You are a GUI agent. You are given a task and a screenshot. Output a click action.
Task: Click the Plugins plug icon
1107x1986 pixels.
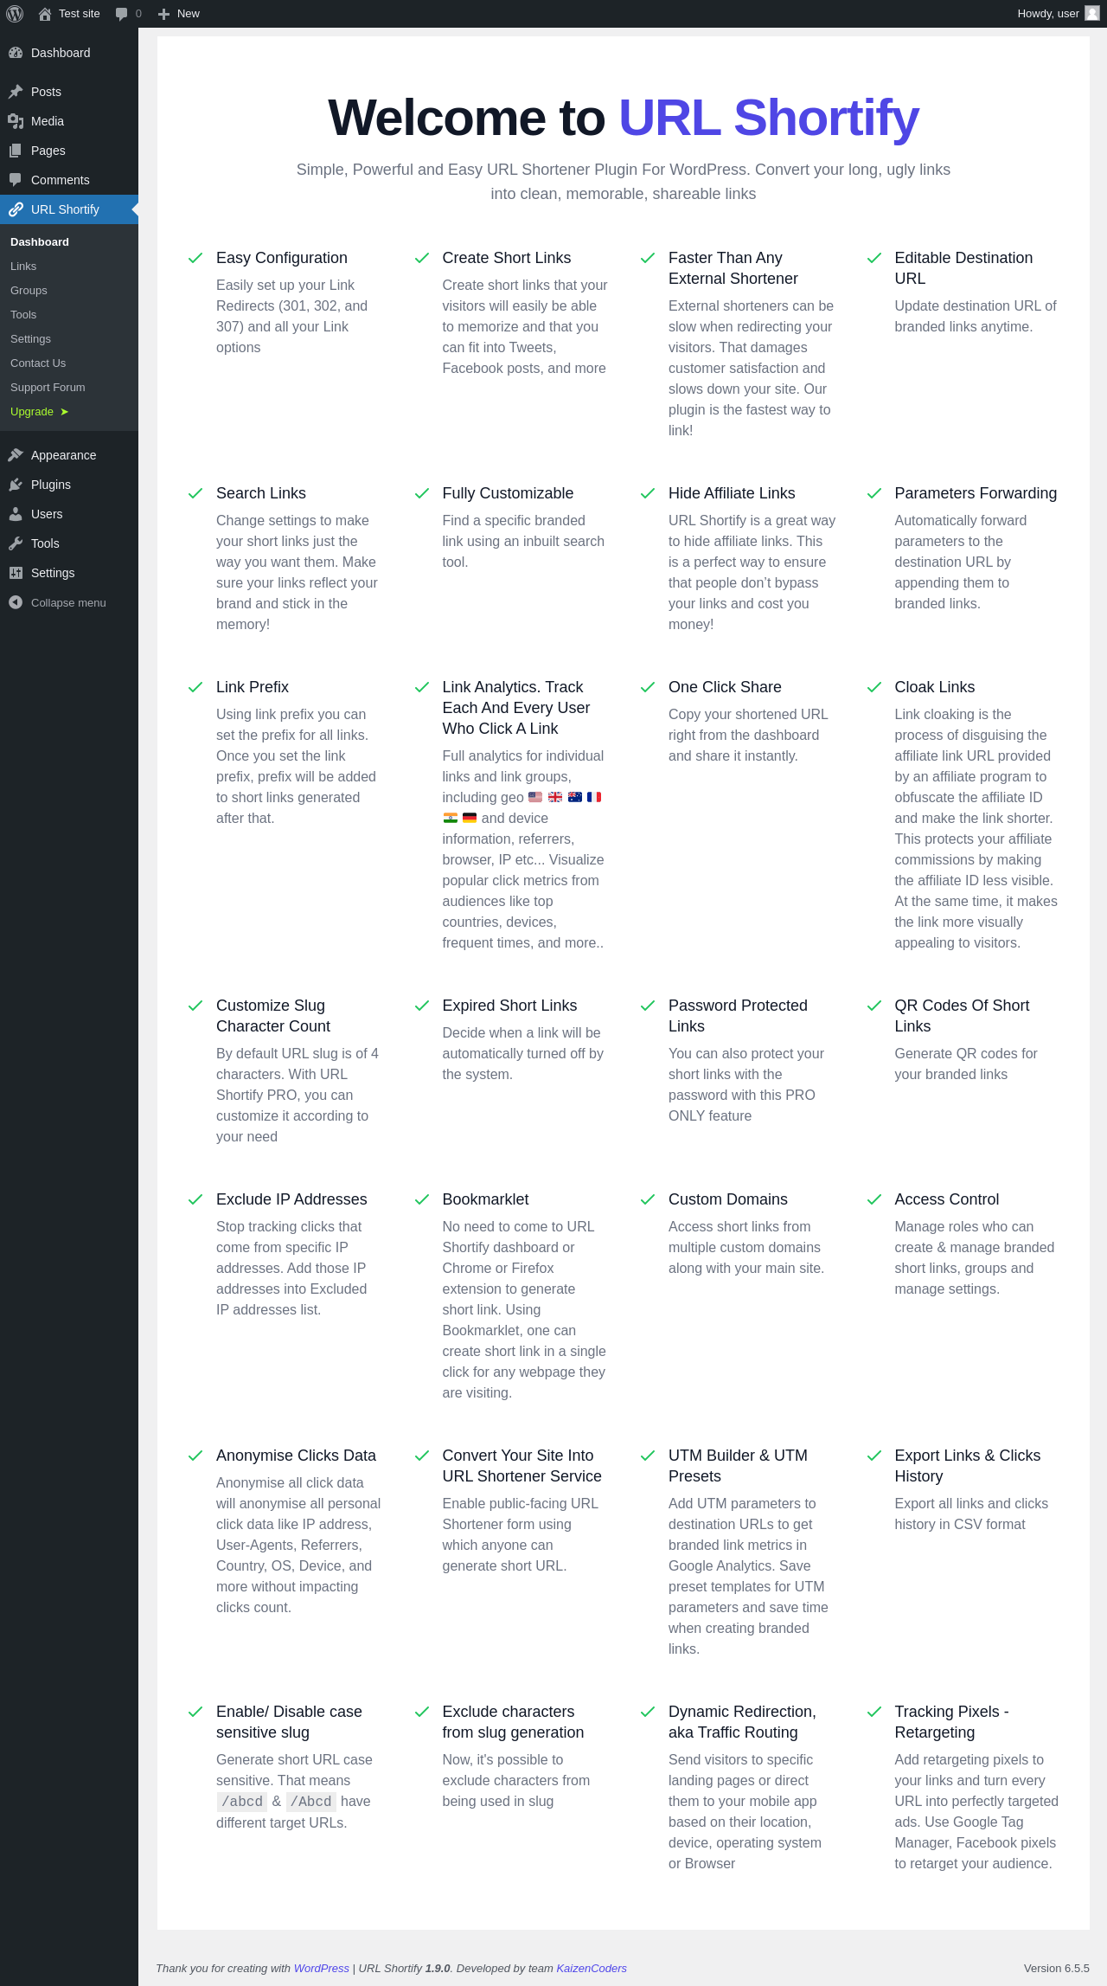pos(16,485)
